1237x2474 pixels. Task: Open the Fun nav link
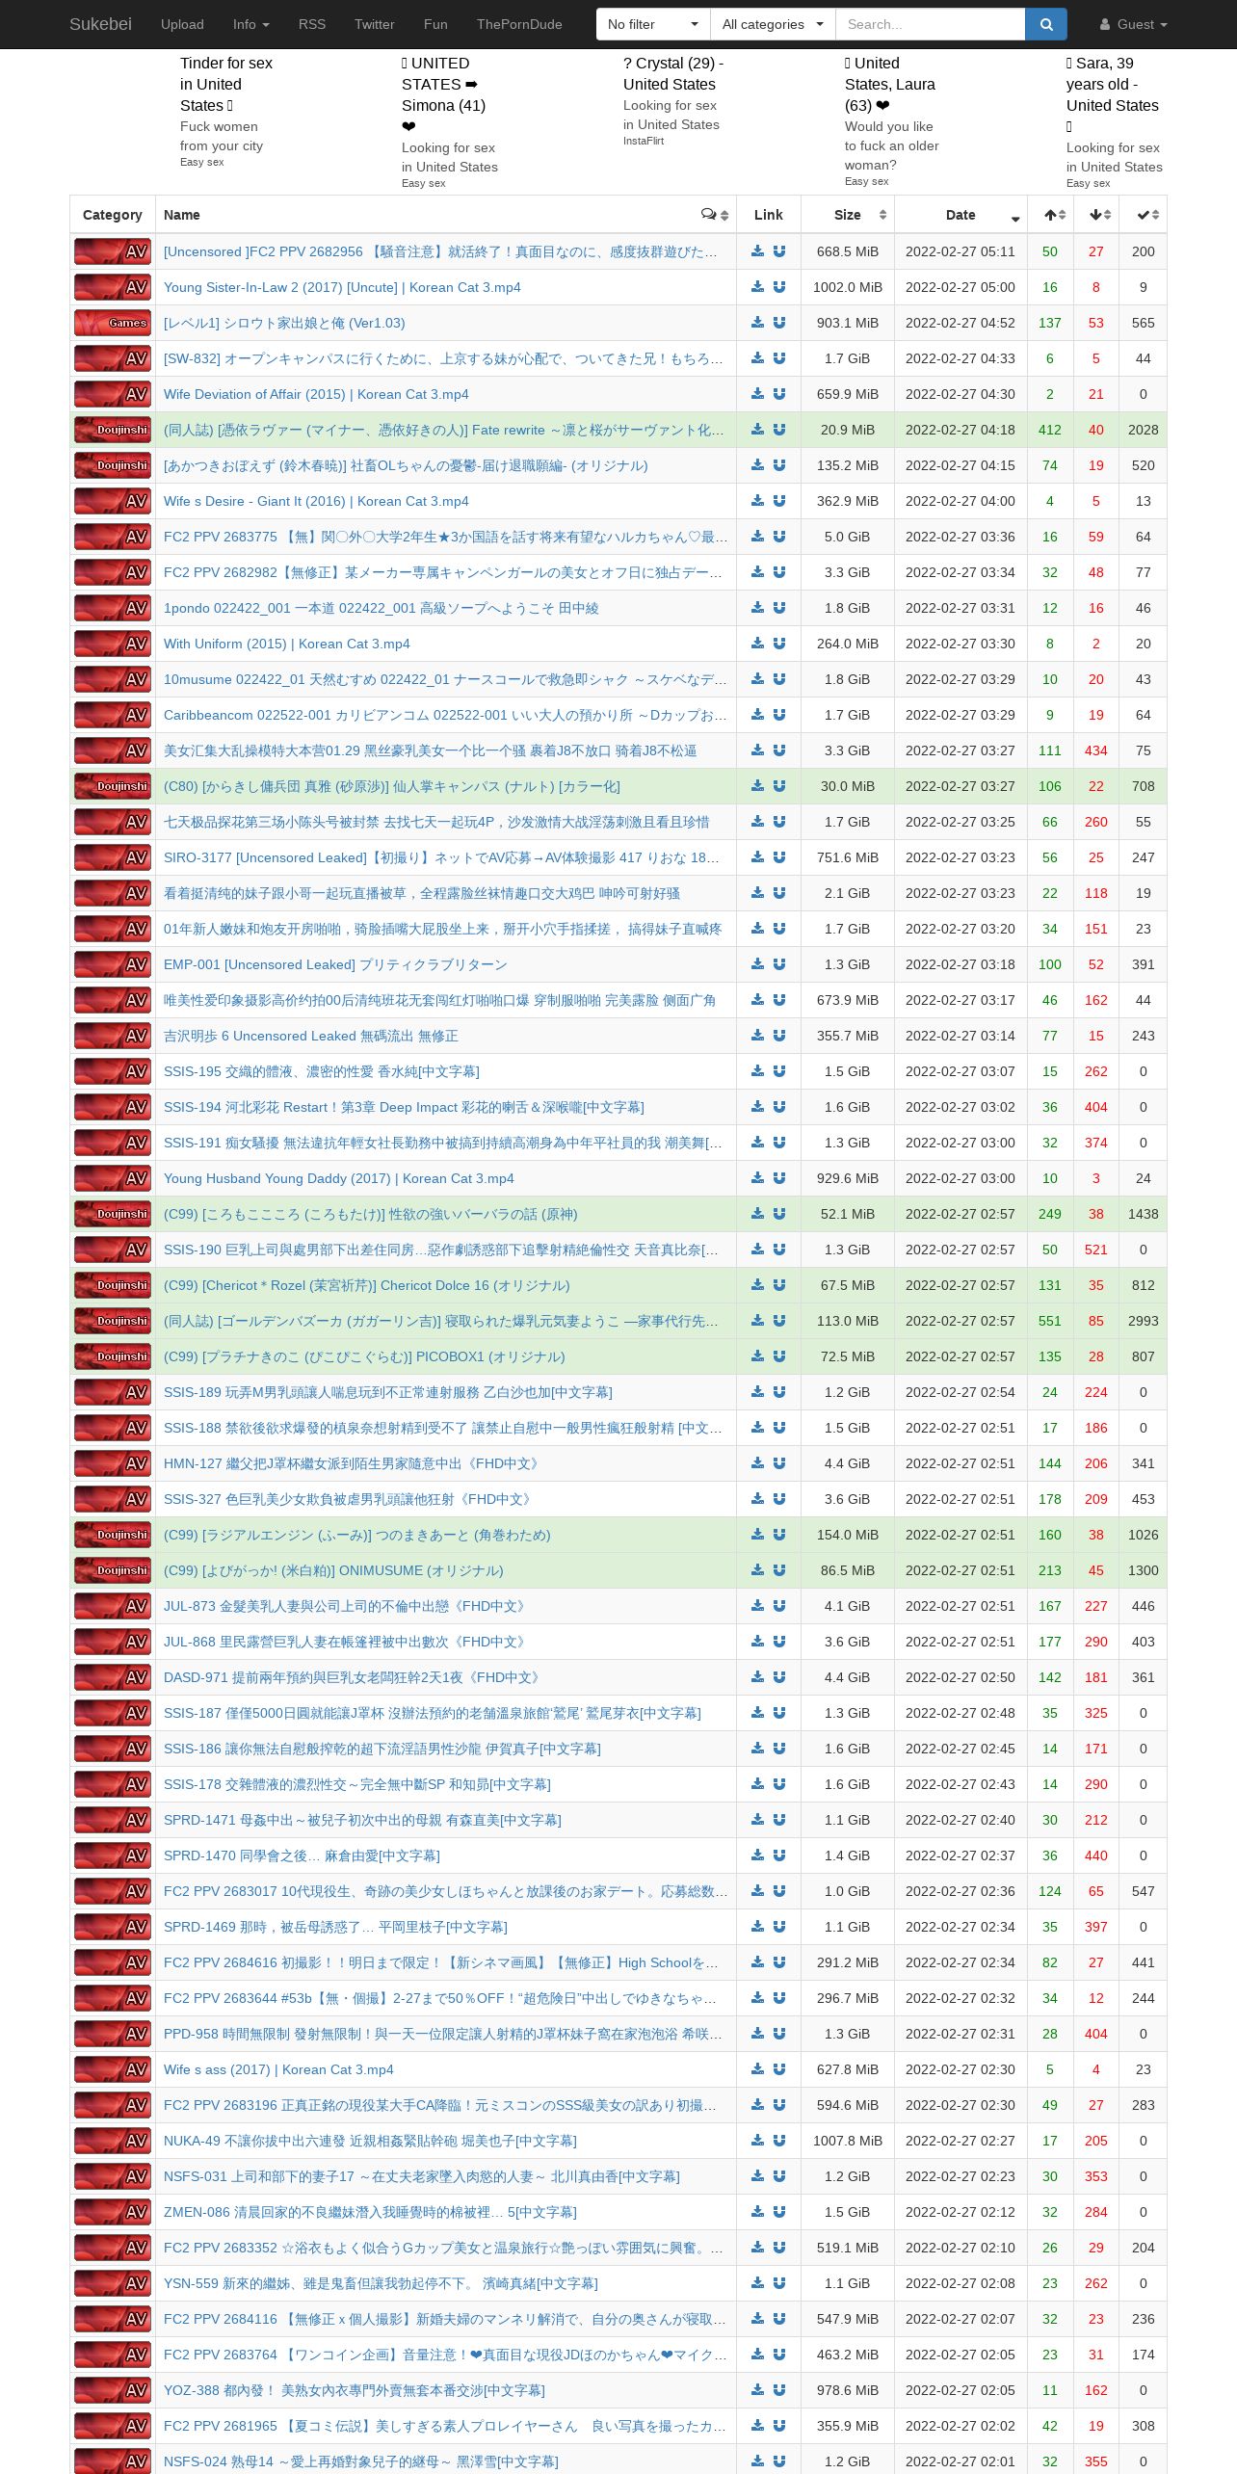click(435, 24)
